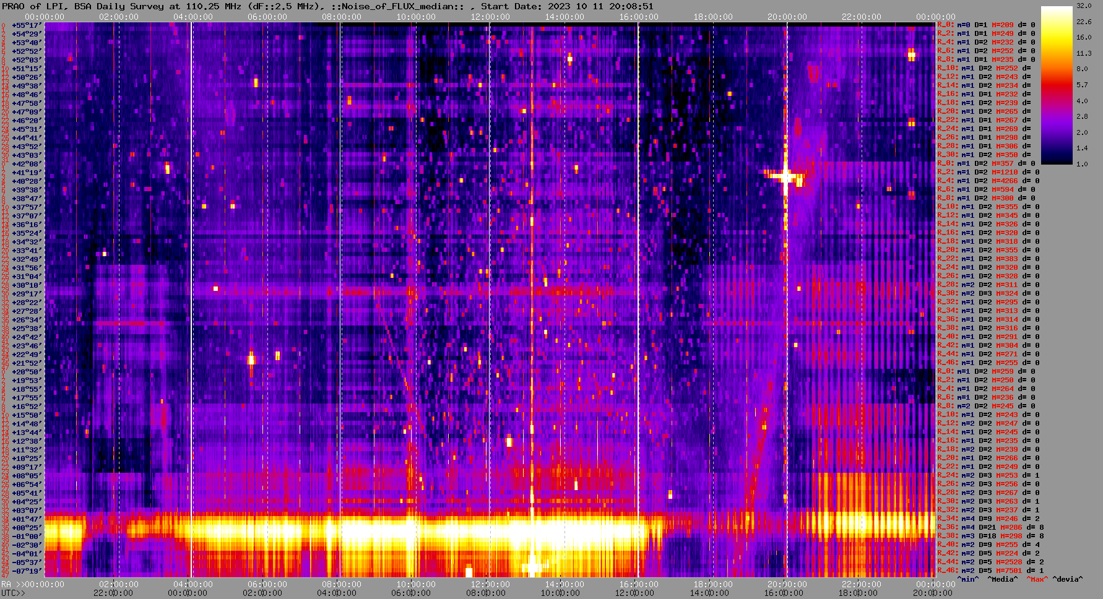Click the '32.0' color scale value

(x=1084, y=6)
